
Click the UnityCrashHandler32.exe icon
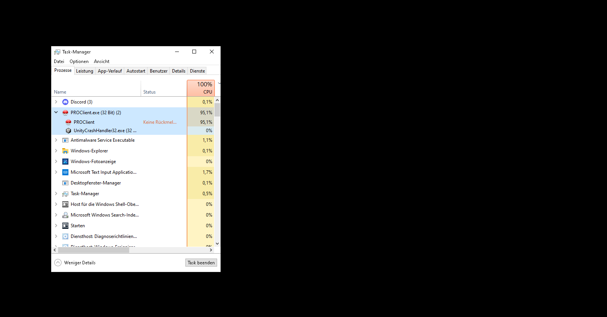(68, 131)
